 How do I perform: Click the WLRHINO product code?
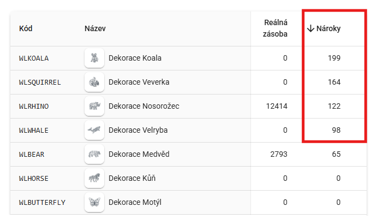pyautogui.click(x=34, y=106)
